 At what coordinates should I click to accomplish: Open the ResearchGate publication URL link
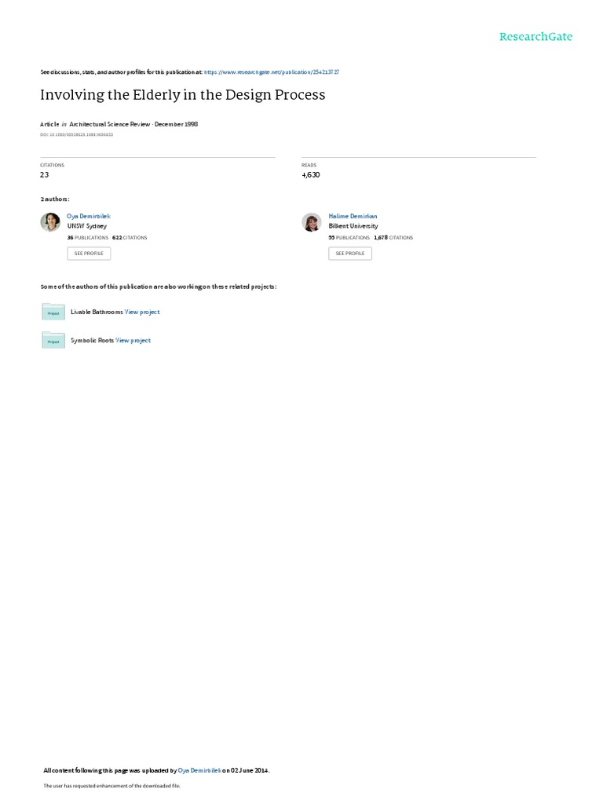[271, 72]
